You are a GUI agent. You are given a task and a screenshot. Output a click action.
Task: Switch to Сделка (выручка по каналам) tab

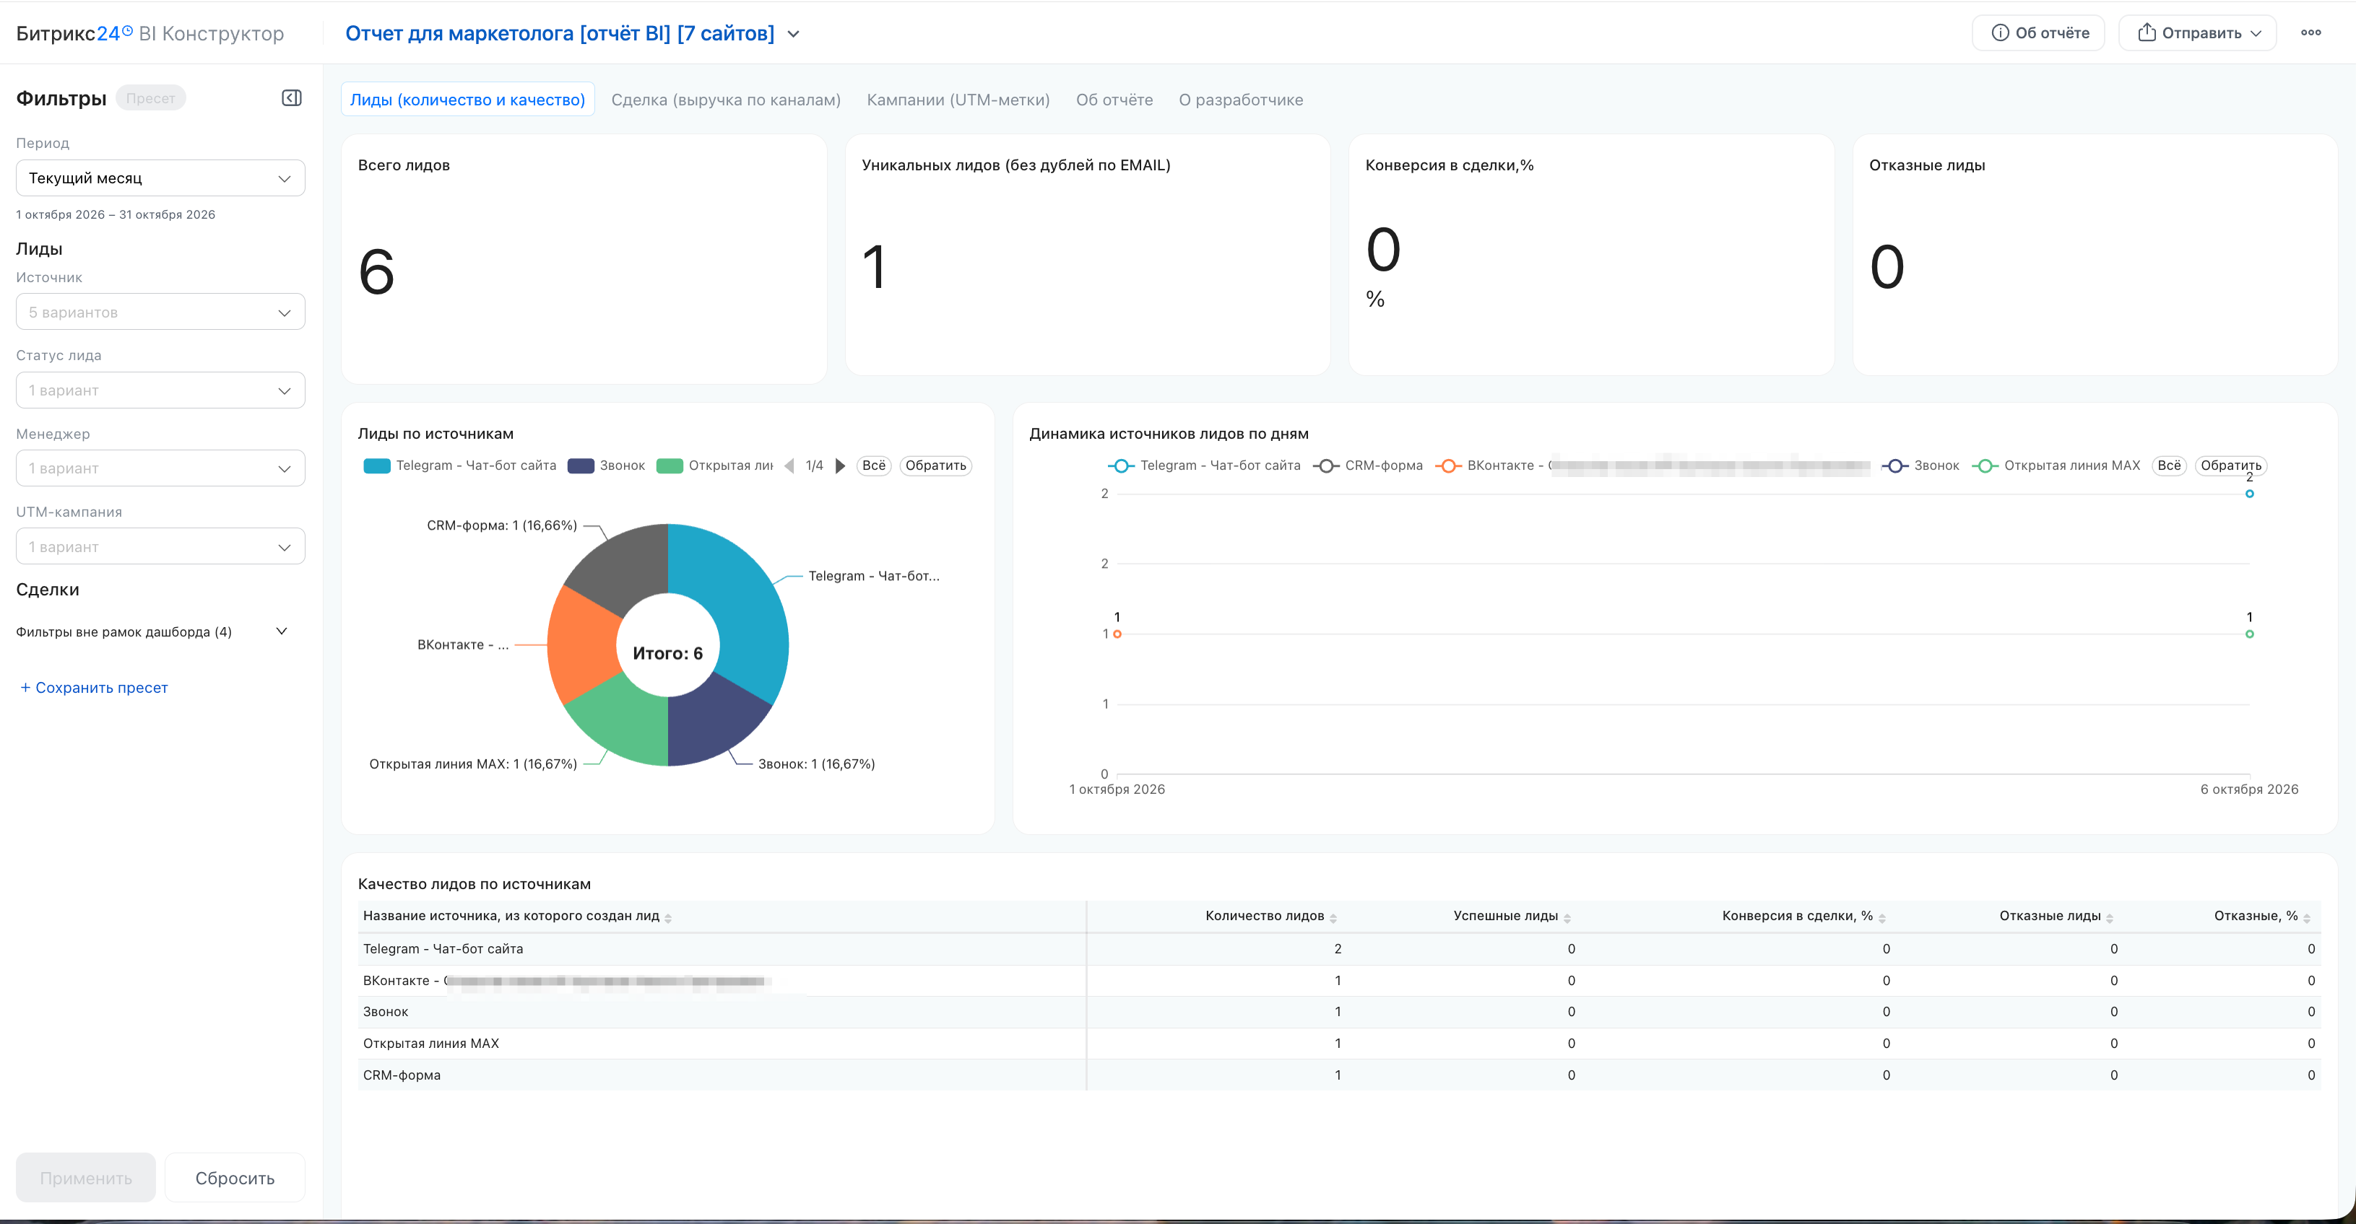(725, 100)
